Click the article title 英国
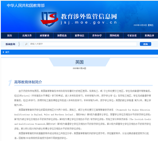The image size is (158, 141). [79, 62]
